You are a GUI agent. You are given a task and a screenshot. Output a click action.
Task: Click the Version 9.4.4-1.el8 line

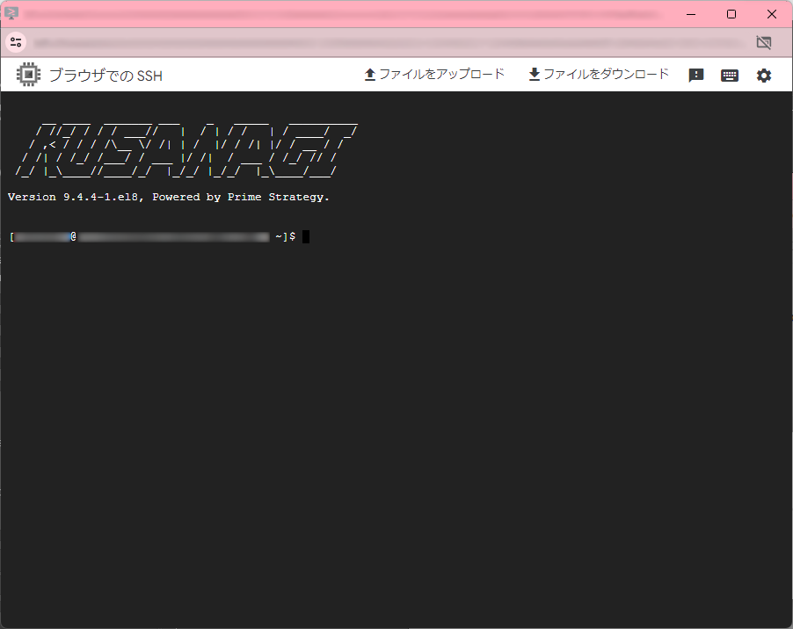click(x=169, y=197)
